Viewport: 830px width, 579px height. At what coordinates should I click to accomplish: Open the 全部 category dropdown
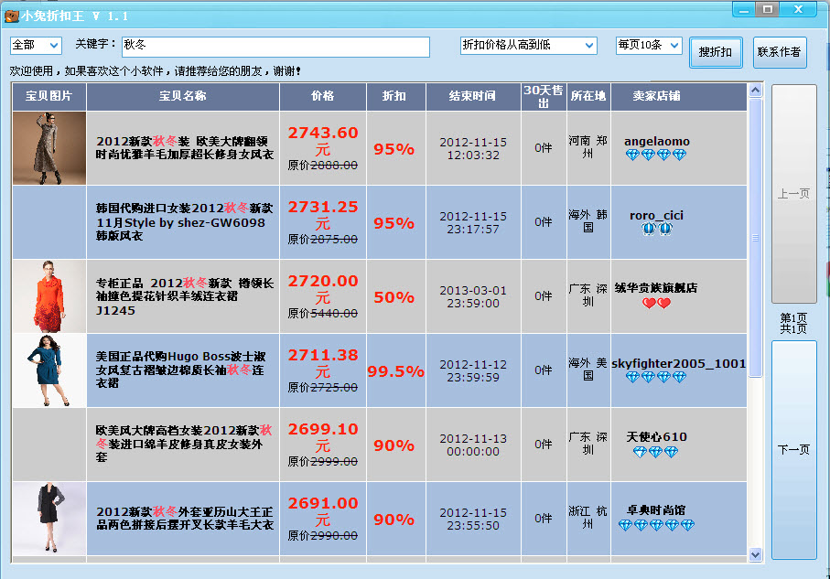coord(36,46)
